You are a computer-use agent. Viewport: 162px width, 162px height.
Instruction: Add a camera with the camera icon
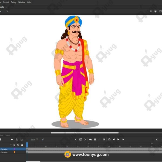12,140
